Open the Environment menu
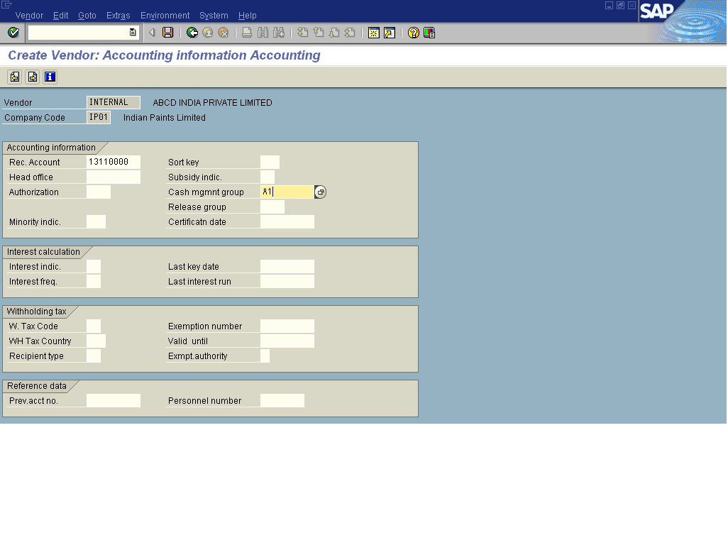Viewport: 728px width, 545px height. 165,16
